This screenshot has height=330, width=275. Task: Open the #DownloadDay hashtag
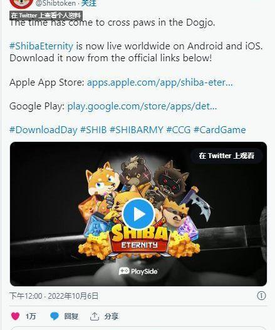click(x=43, y=129)
